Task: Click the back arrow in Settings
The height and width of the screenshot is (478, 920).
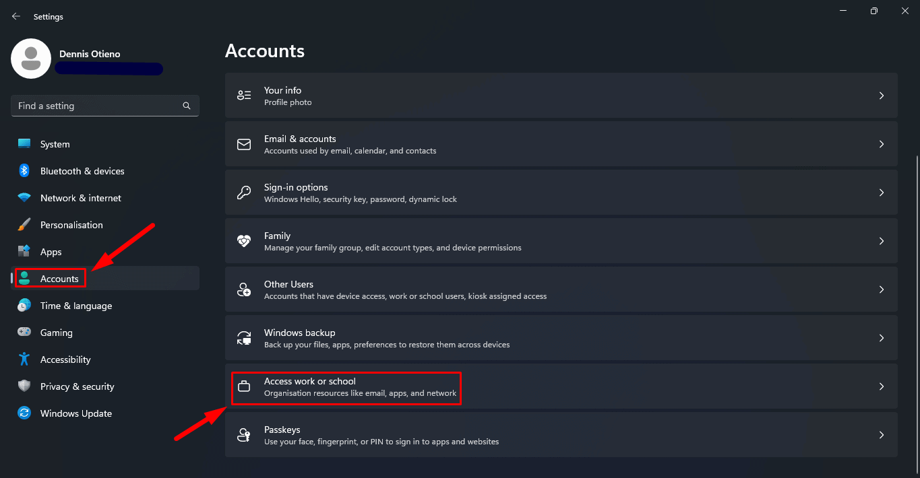Action: 16,17
